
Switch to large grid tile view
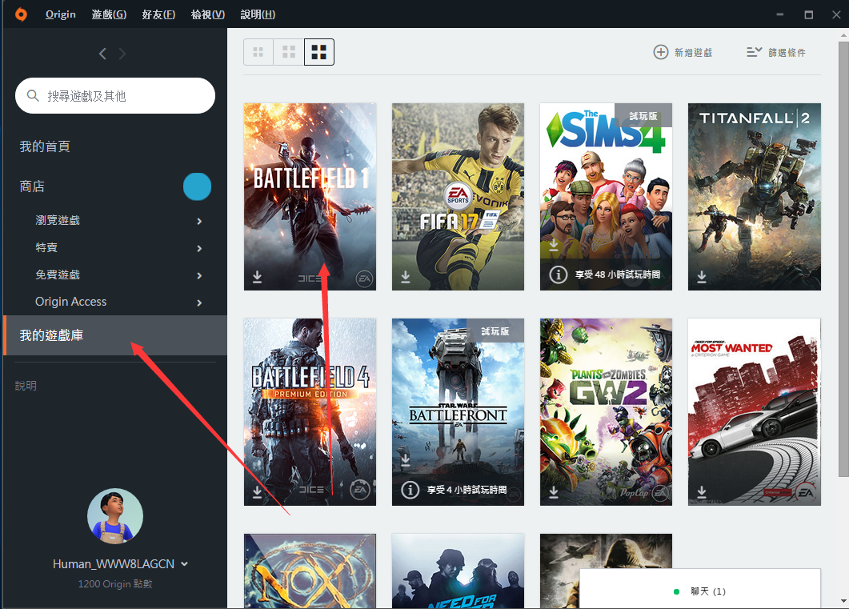coord(319,52)
